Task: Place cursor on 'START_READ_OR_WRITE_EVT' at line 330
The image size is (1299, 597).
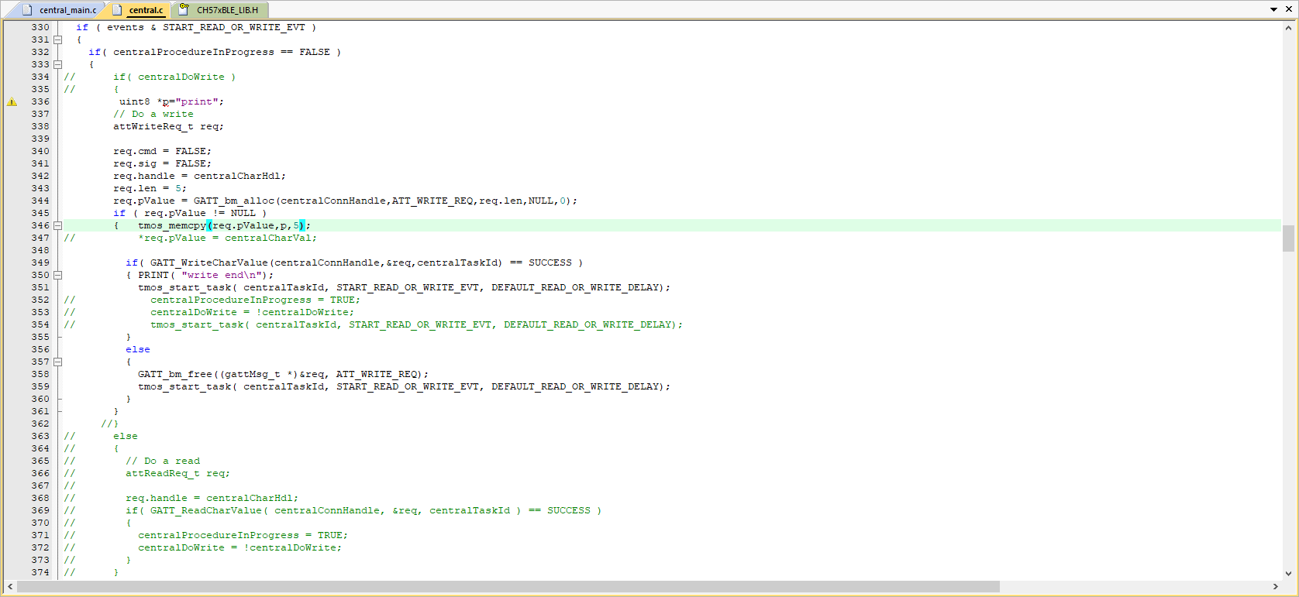Action: click(x=233, y=27)
